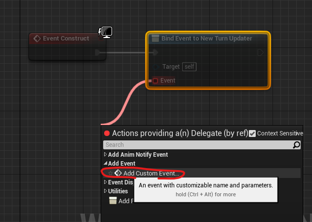Screen dimensions: 312x222
Task: Click the Search field in the actions menu
Action: pyautogui.click(x=202, y=145)
